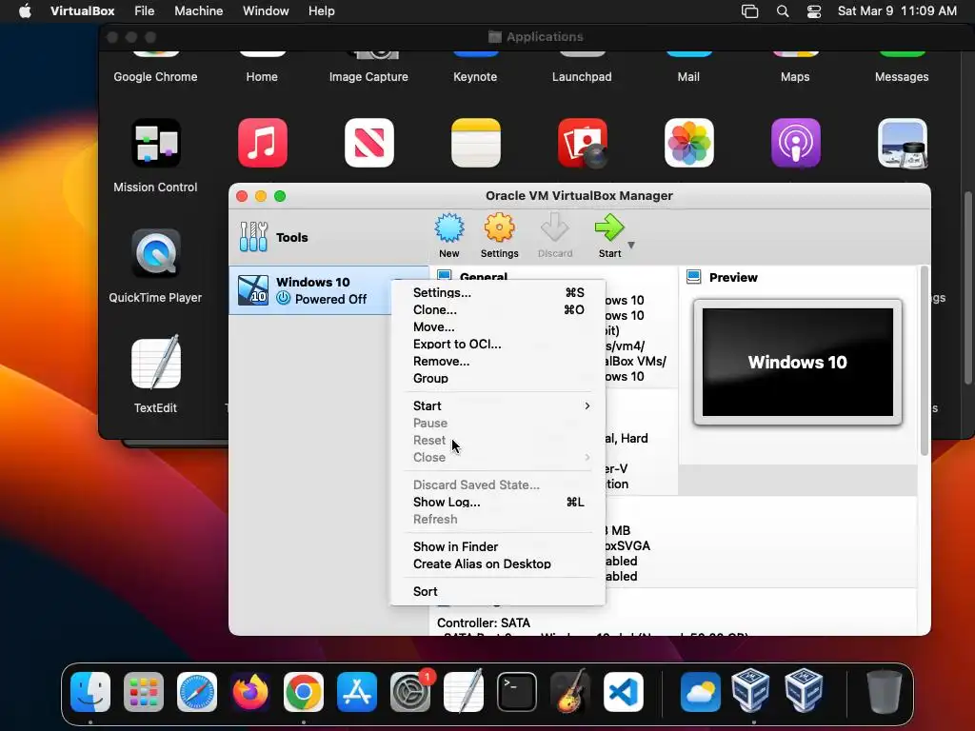This screenshot has height=731, width=975.
Task: Click the date and time in menu bar
Action: (x=897, y=11)
